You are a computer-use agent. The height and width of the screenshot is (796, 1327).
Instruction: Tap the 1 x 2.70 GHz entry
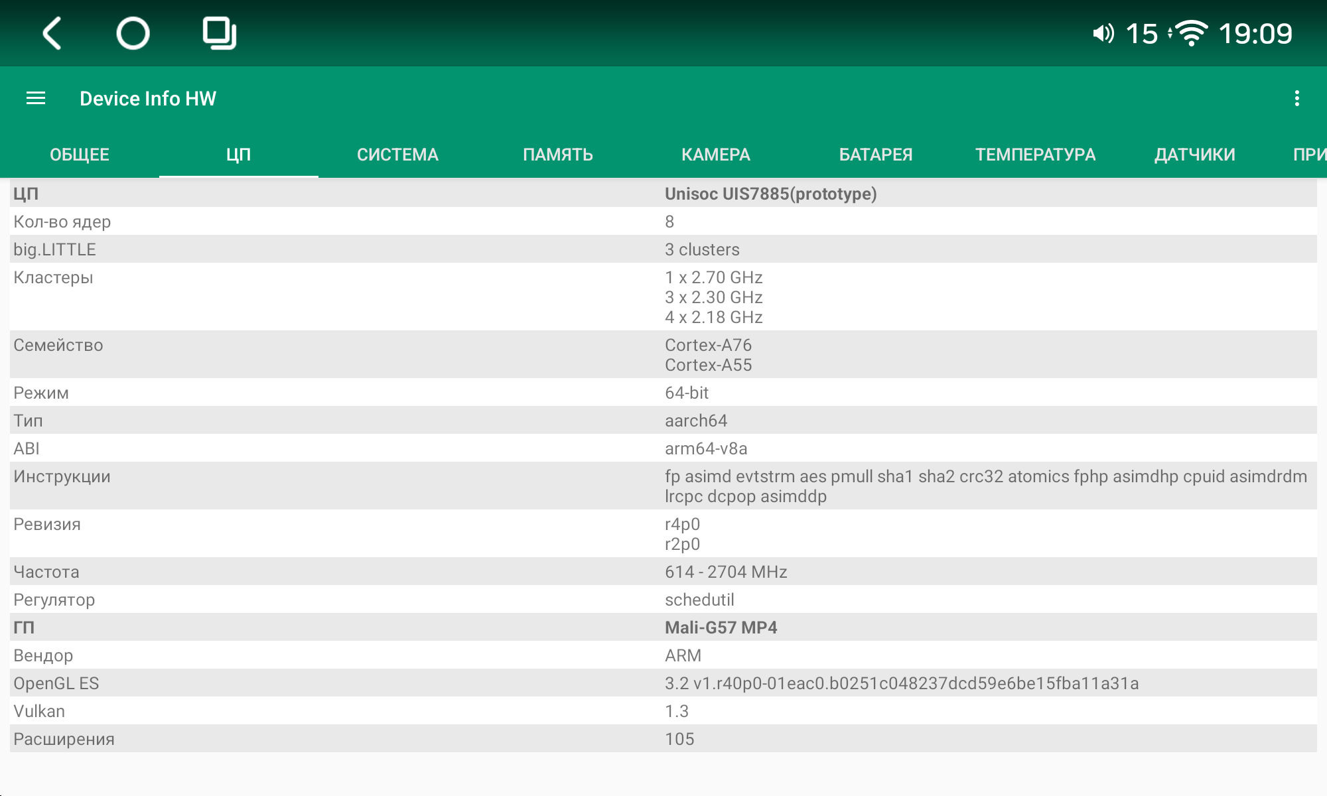(x=714, y=277)
